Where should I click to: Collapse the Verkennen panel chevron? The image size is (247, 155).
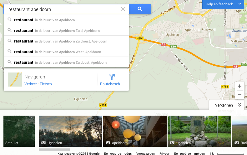click(239, 105)
